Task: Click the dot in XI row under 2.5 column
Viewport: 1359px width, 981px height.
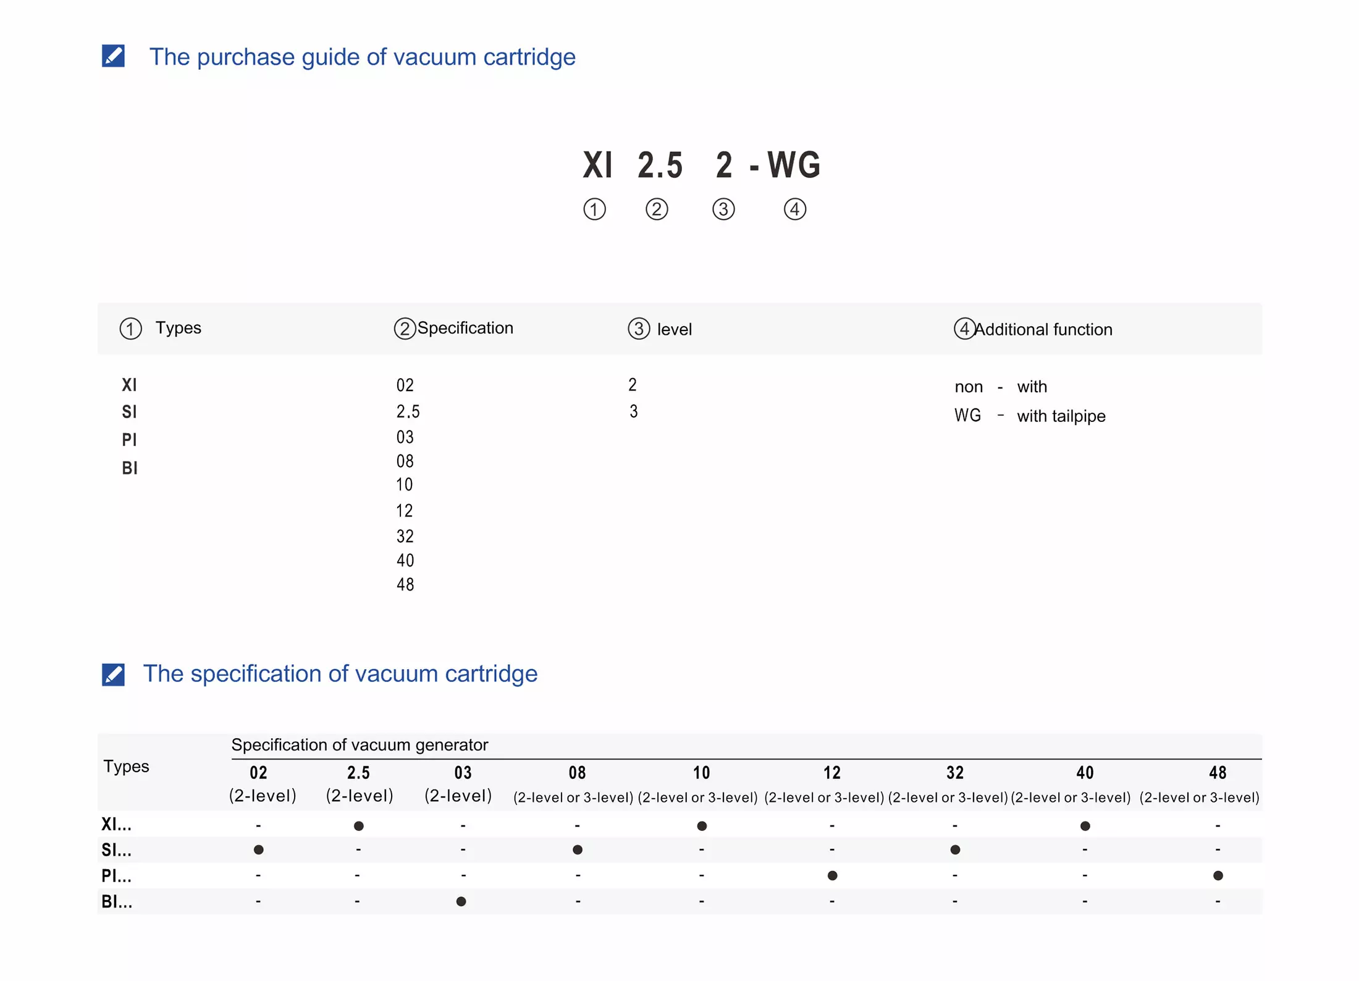Action: click(x=358, y=826)
